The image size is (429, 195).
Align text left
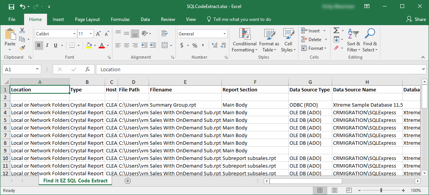point(118,45)
